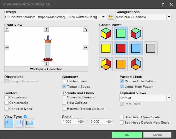Click the scale field showing 5.000
The image size is (176, 139).
[x=98, y=122]
